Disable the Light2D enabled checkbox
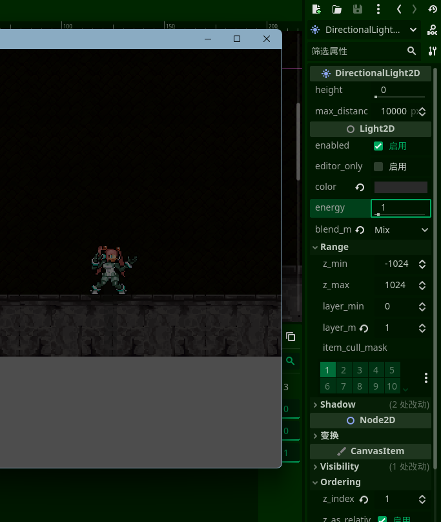 [378, 146]
